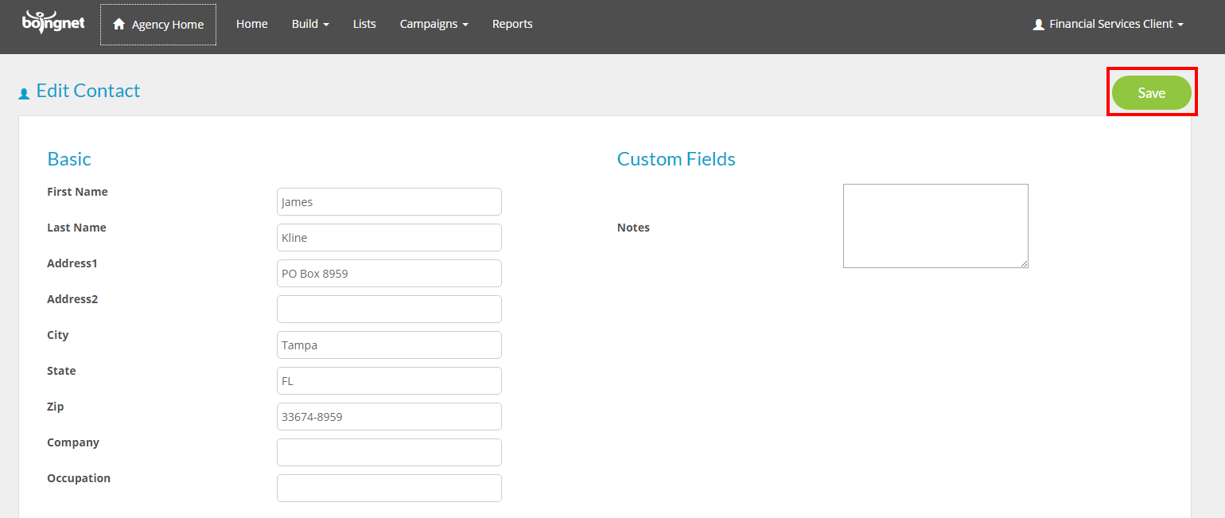Viewport: 1225px width, 518px height.
Task: Expand the Build dropdown menu
Action: coord(310,24)
